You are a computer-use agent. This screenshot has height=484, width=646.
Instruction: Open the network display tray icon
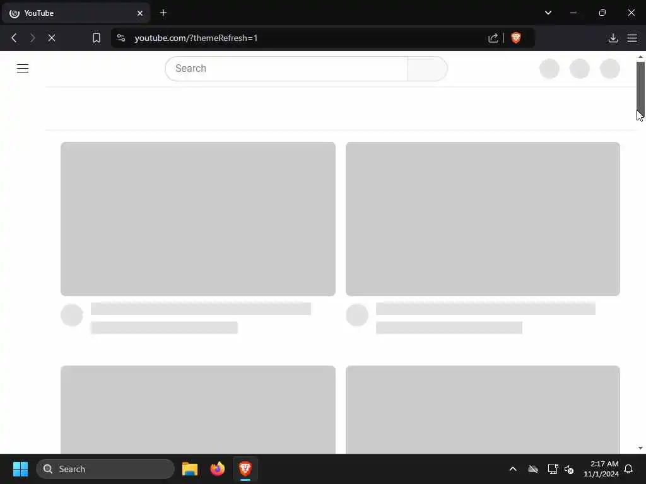tap(553, 469)
